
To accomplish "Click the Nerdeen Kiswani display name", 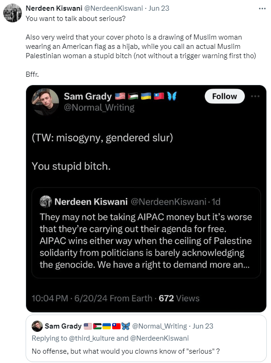I will click(x=54, y=8).
